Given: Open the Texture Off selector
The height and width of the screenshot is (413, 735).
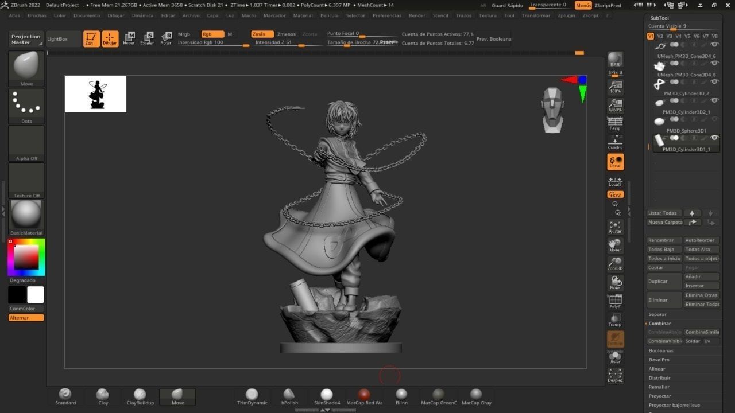Looking at the screenshot, I should click(x=26, y=181).
